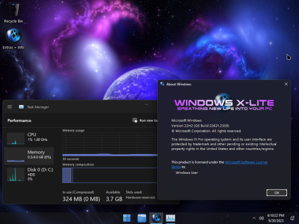Open the Windows Start menu
This screenshot has width=299, height=224.
point(127,218)
